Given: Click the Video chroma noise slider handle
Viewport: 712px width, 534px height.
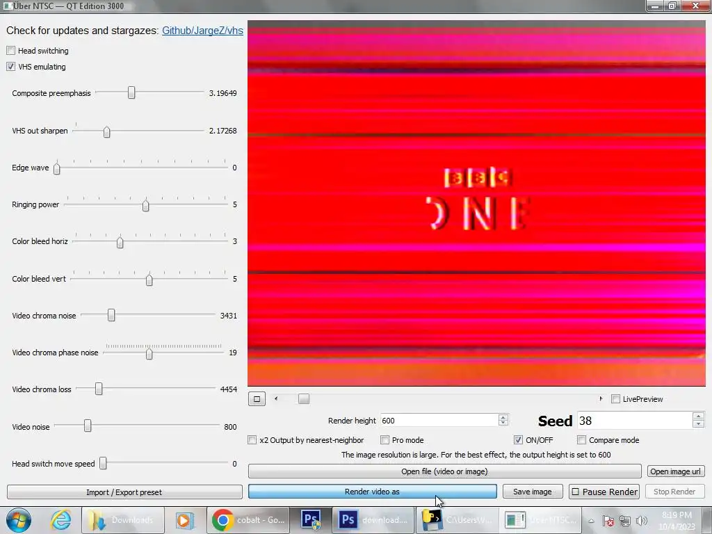Looking at the screenshot, I should point(111,315).
